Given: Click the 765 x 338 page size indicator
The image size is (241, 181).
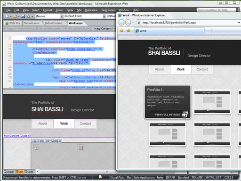Looking at the screenshot, I should 197,177.
